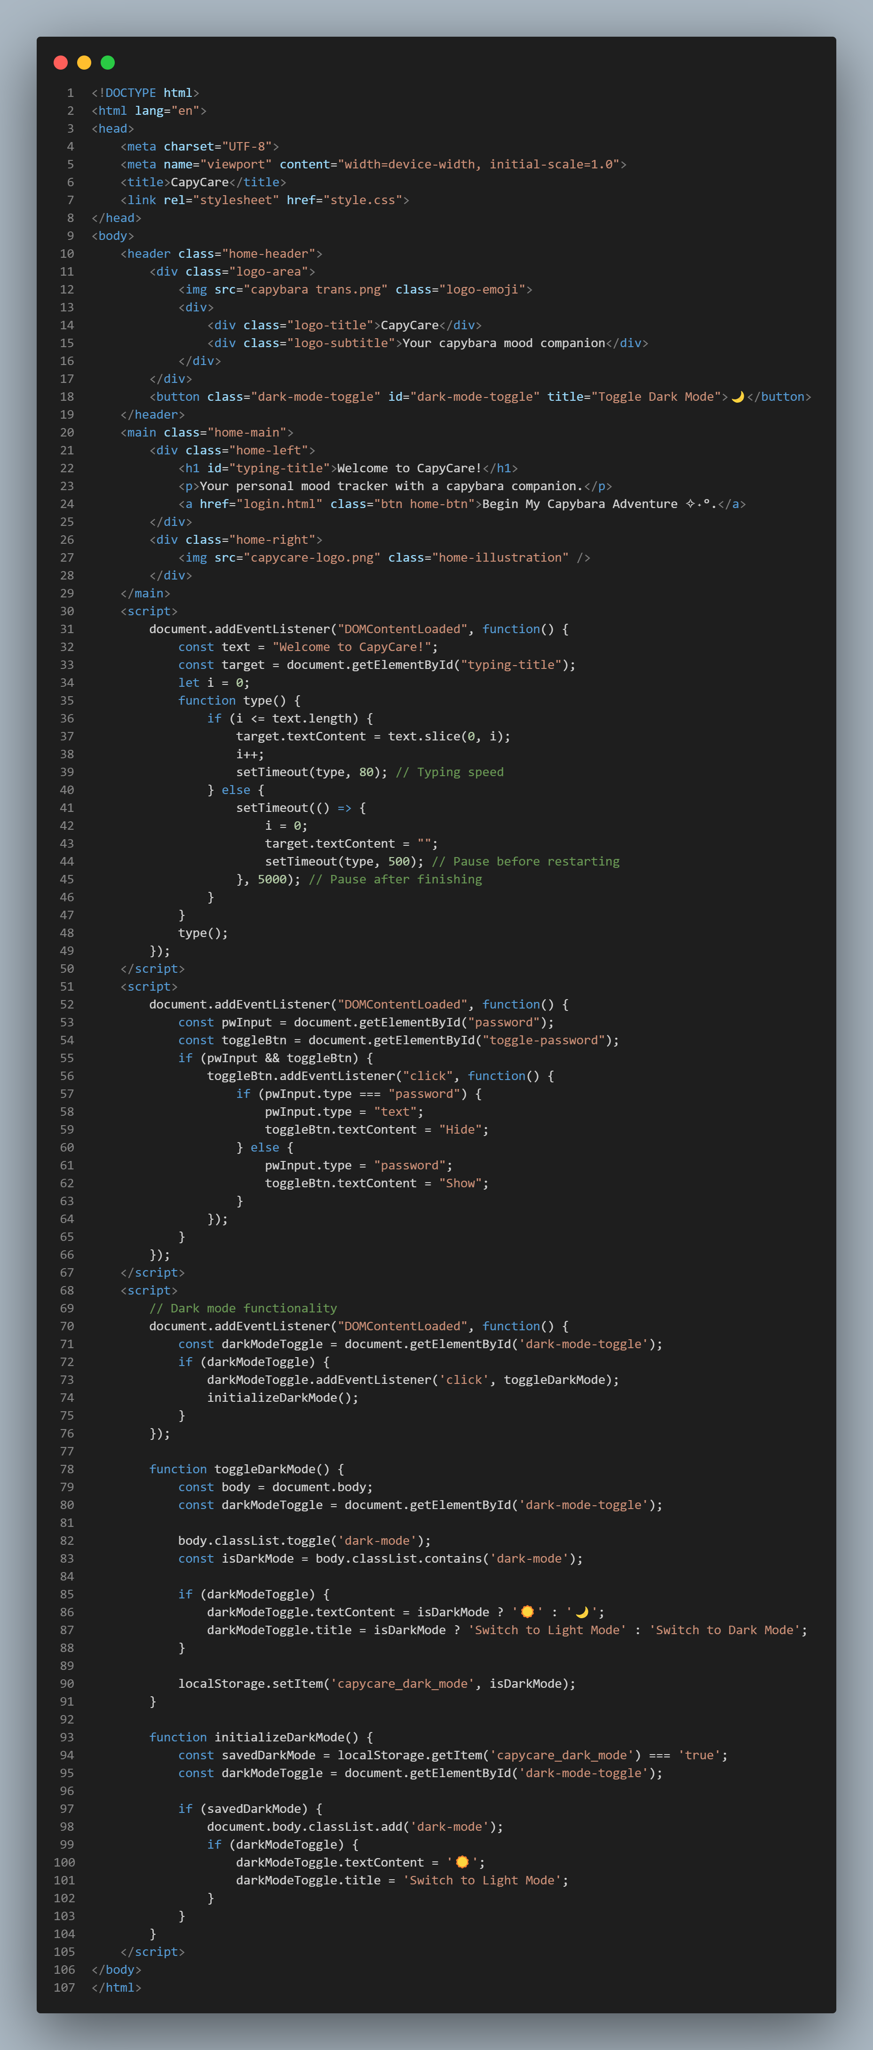Click the "Hide" string literal
The height and width of the screenshot is (2050, 873).
460,1129
